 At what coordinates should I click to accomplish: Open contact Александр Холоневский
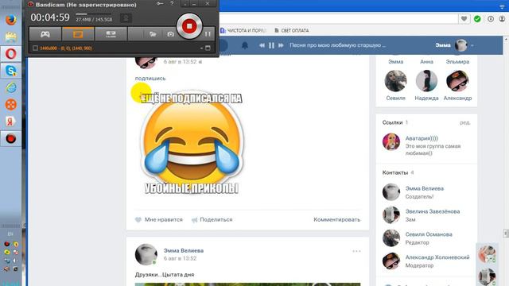pyautogui.click(x=437, y=257)
